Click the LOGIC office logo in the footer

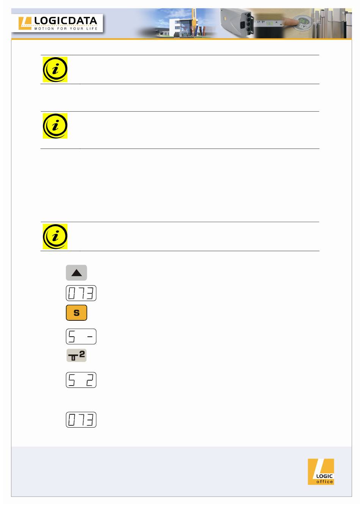click(x=321, y=472)
